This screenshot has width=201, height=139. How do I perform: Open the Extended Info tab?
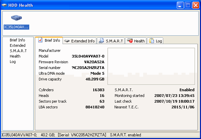click(x=79, y=41)
